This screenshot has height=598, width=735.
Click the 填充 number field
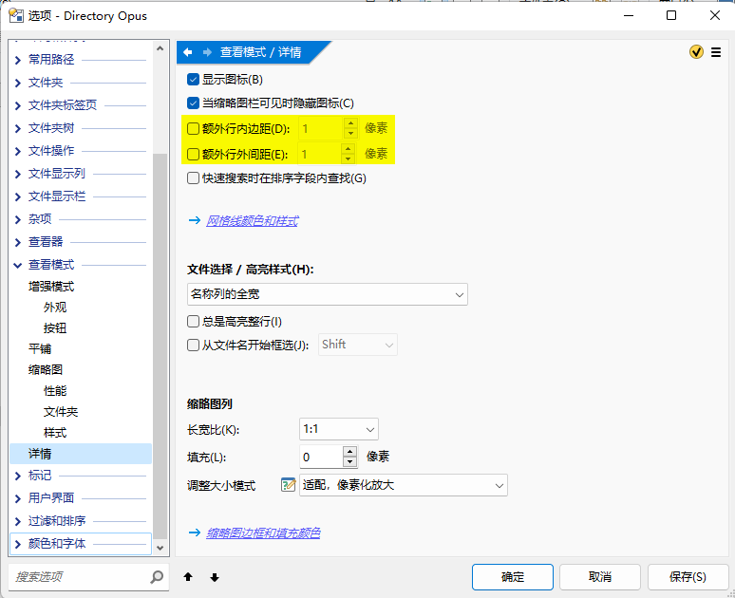tap(321, 457)
